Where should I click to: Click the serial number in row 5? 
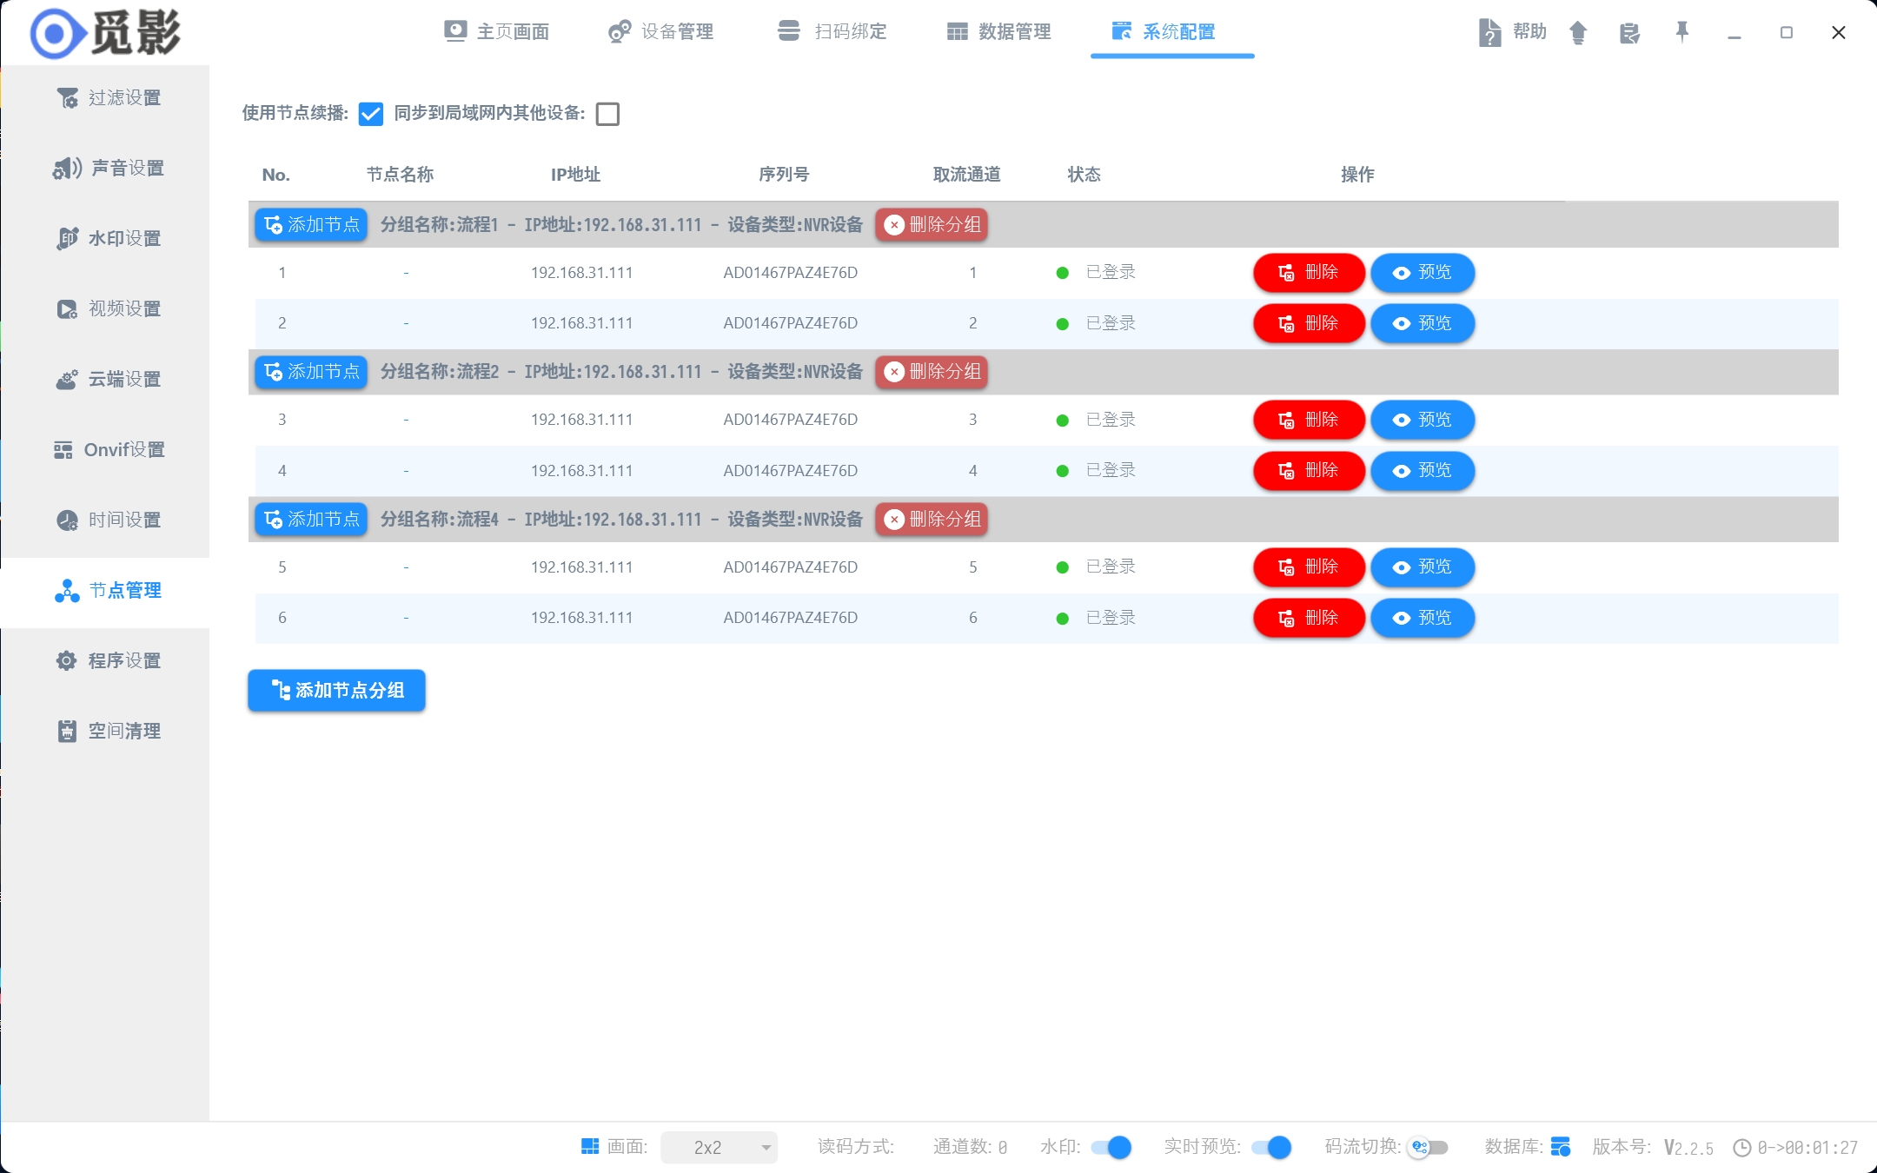(790, 567)
